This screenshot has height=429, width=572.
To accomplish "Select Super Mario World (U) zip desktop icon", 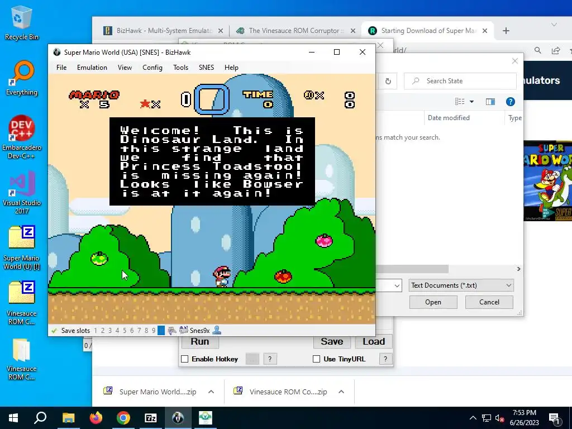I will tap(22, 248).
